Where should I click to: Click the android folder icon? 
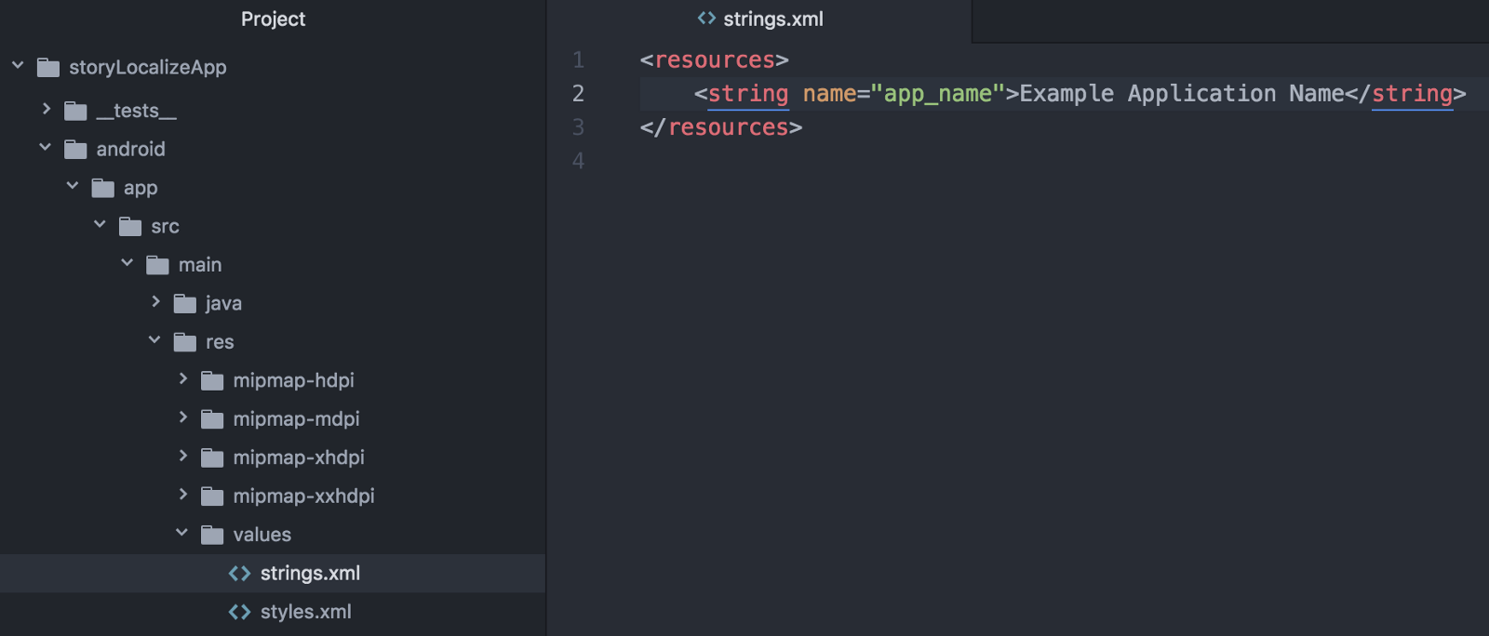(75, 150)
